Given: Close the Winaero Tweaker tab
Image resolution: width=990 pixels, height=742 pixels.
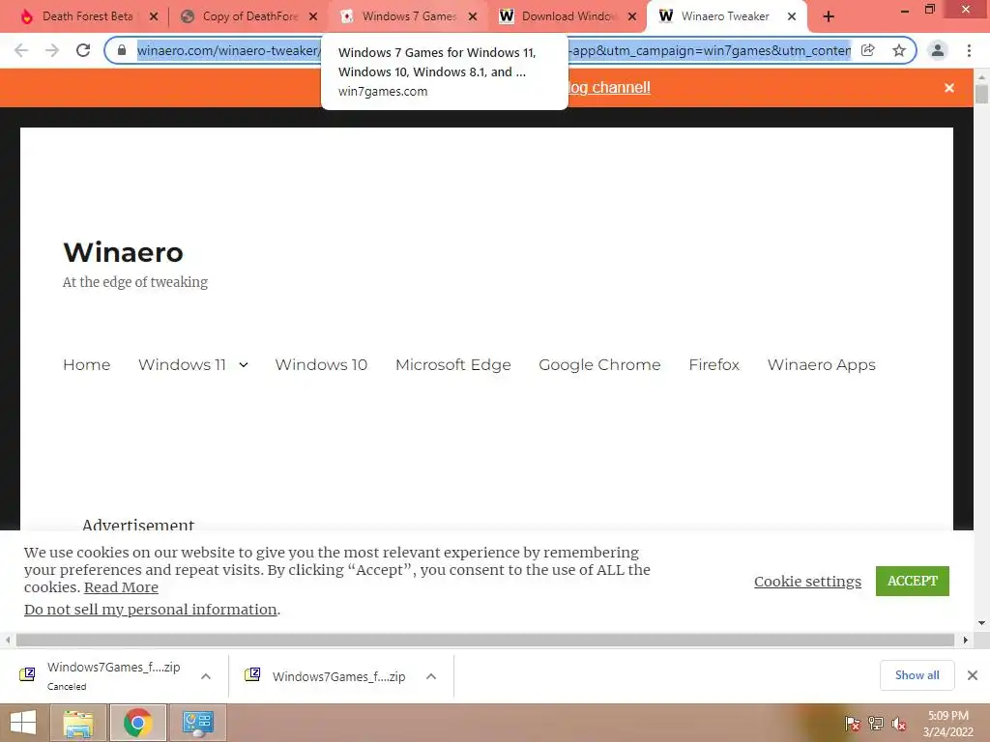Looking at the screenshot, I should [x=792, y=17].
